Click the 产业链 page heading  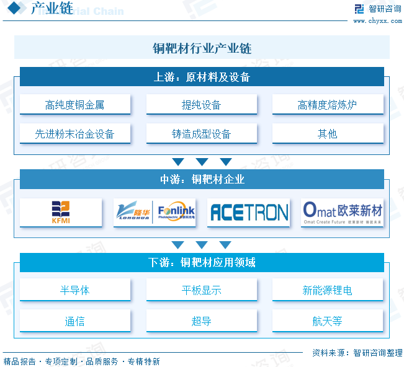(x=52, y=8)
